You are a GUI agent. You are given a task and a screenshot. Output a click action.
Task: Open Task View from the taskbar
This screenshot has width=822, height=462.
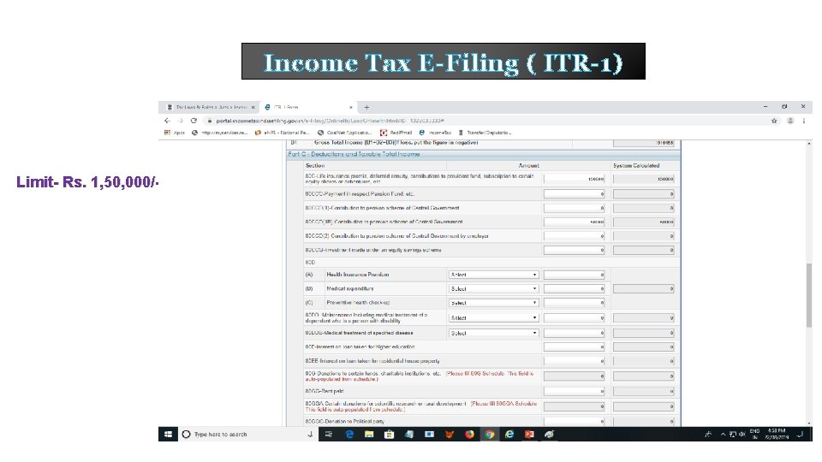click(x=329, y=435)
